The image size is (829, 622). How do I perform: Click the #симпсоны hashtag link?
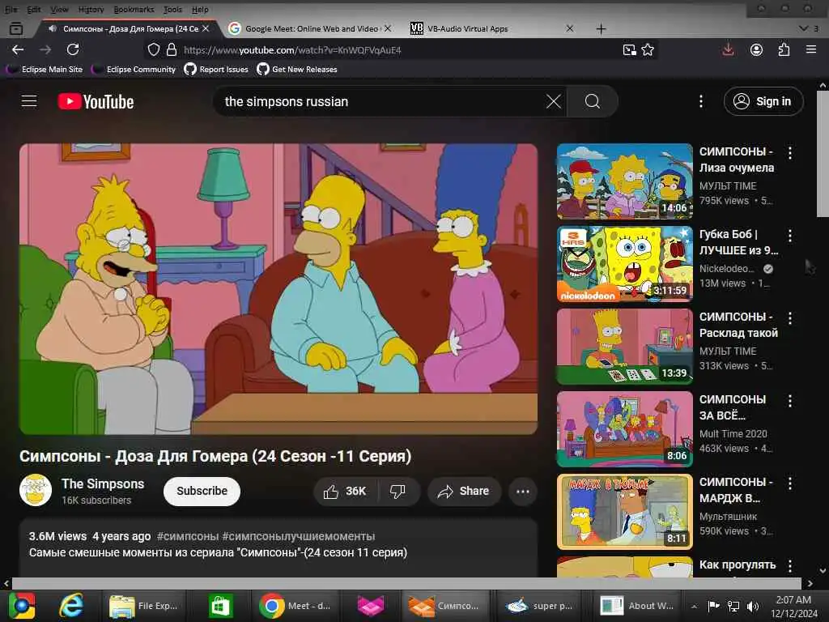[x=188, y=536]
